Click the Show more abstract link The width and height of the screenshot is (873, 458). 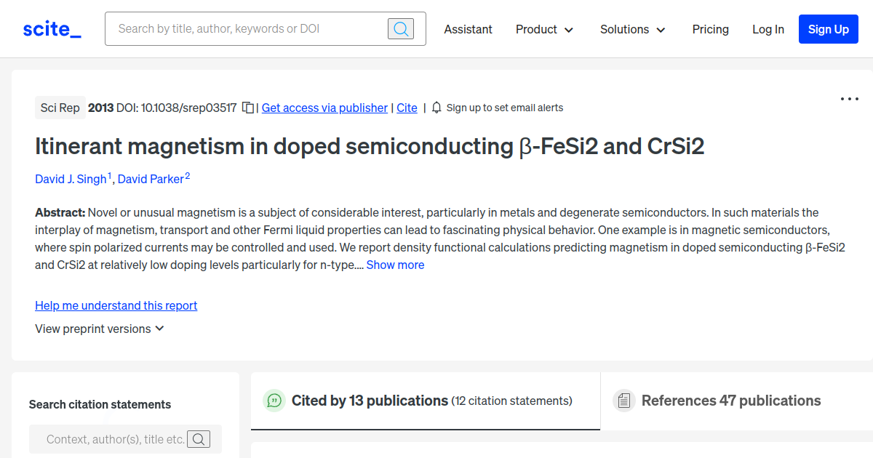[x=395, y=265]
